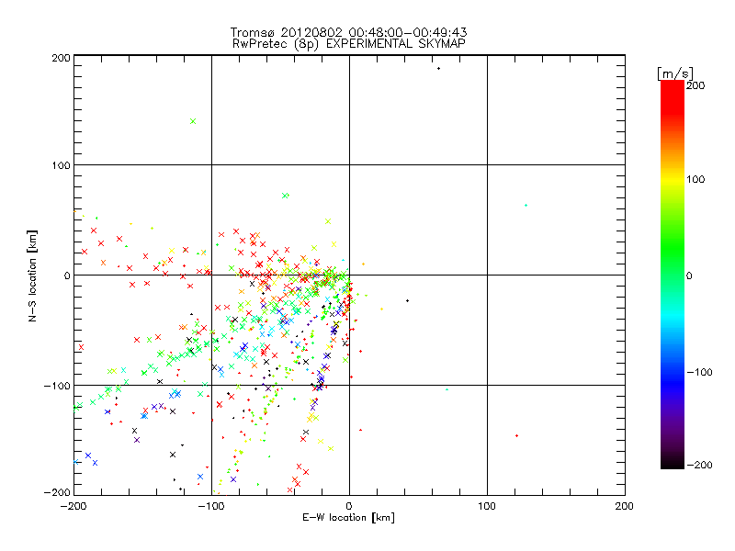
Task: Select the black bottom end of colorbar
Action: tap(672, 465)
